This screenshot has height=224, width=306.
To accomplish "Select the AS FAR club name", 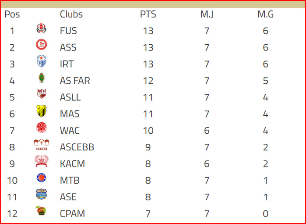I will point(75,81).
